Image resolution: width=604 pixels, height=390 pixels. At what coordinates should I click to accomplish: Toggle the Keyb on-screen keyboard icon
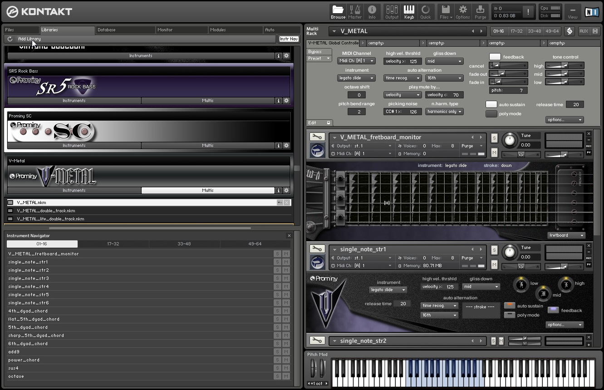point(409,12)
